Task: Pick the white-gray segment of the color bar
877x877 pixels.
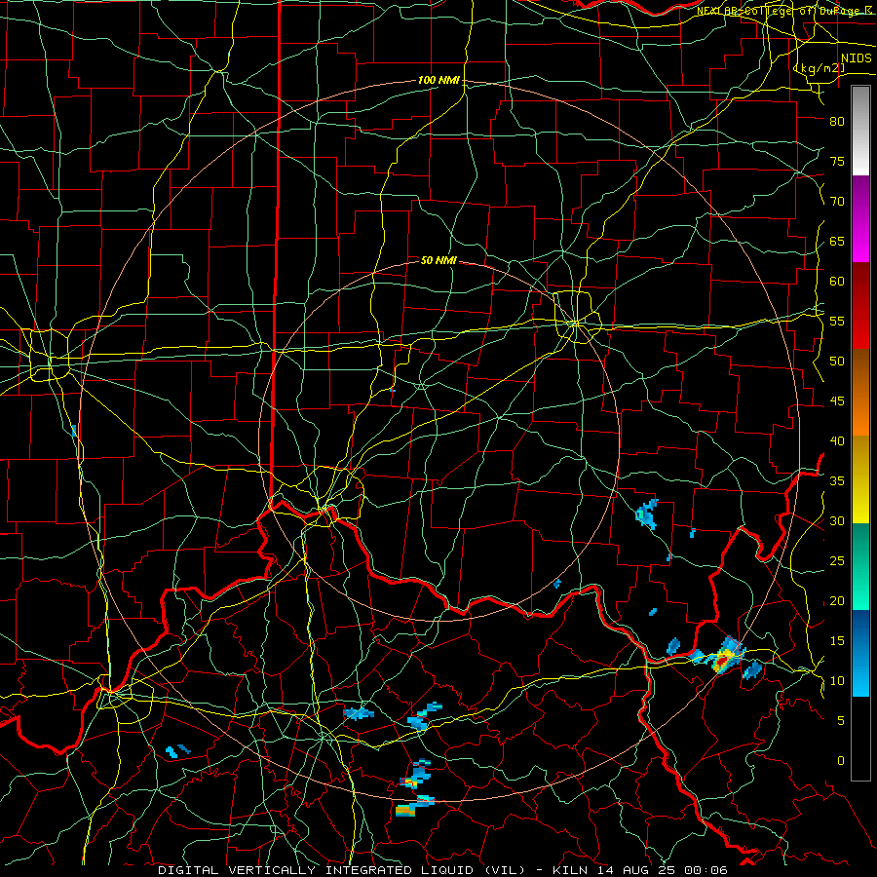Action: [860, 131]
